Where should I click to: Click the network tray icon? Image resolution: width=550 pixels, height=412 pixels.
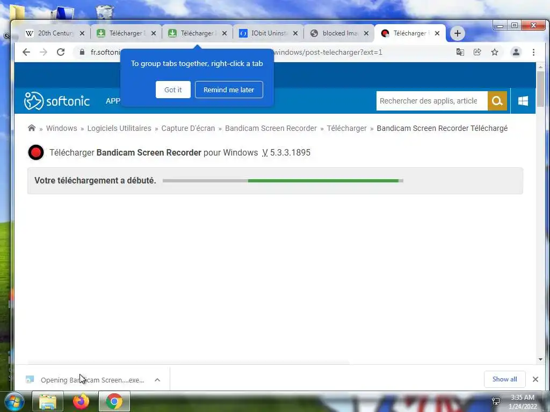point(496,401)
